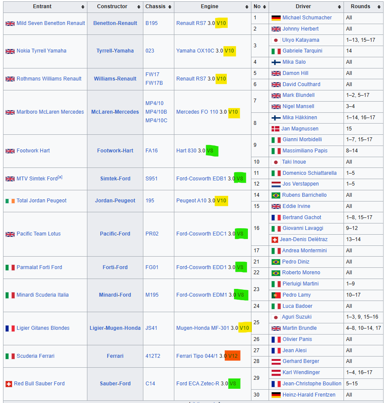This screenshot has width=387, height=403.
Task: Click the Rounds column header text
Action: point(361,6)
